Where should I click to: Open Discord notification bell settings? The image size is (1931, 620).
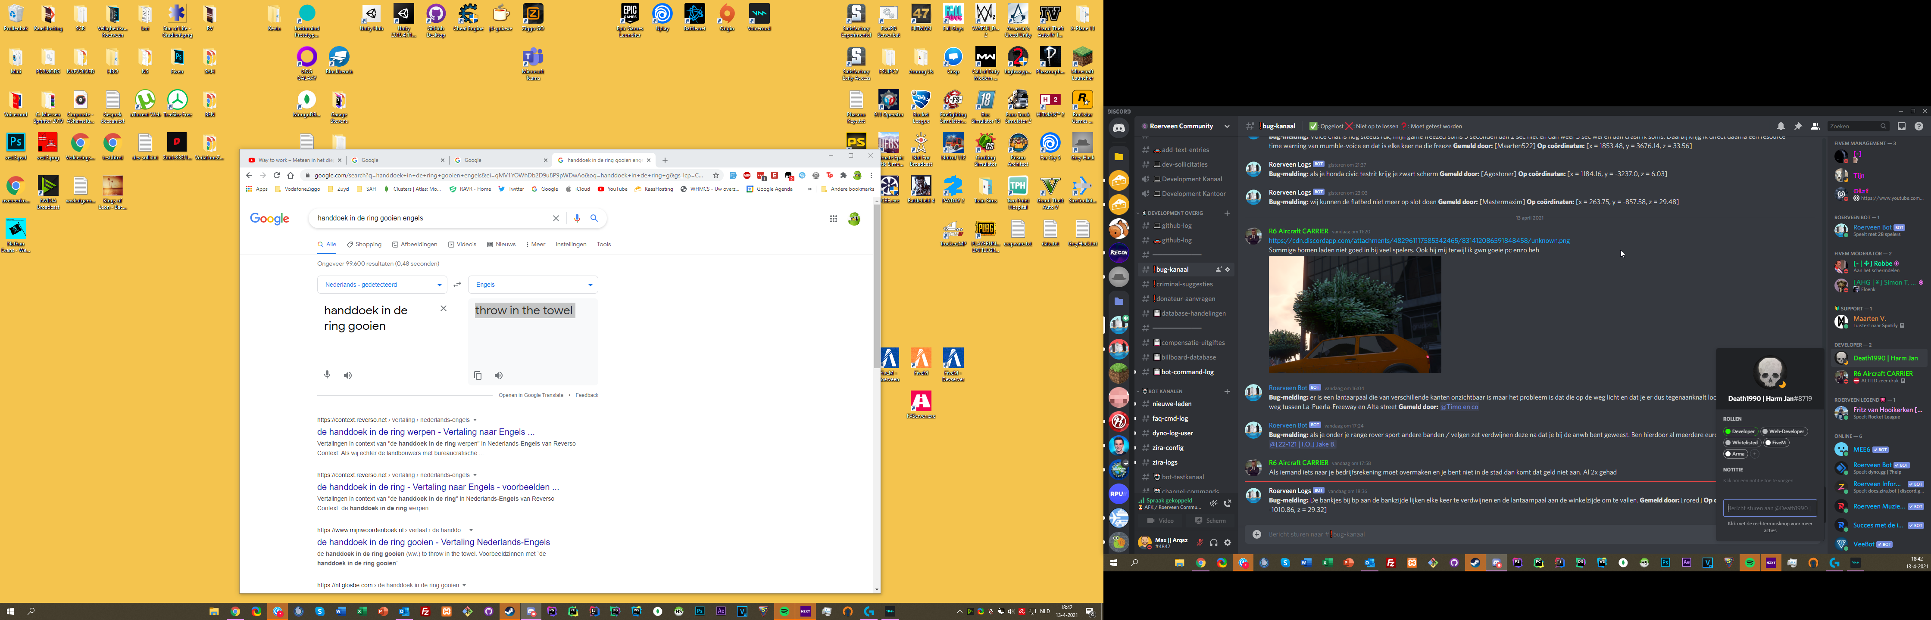(1780, 127)
